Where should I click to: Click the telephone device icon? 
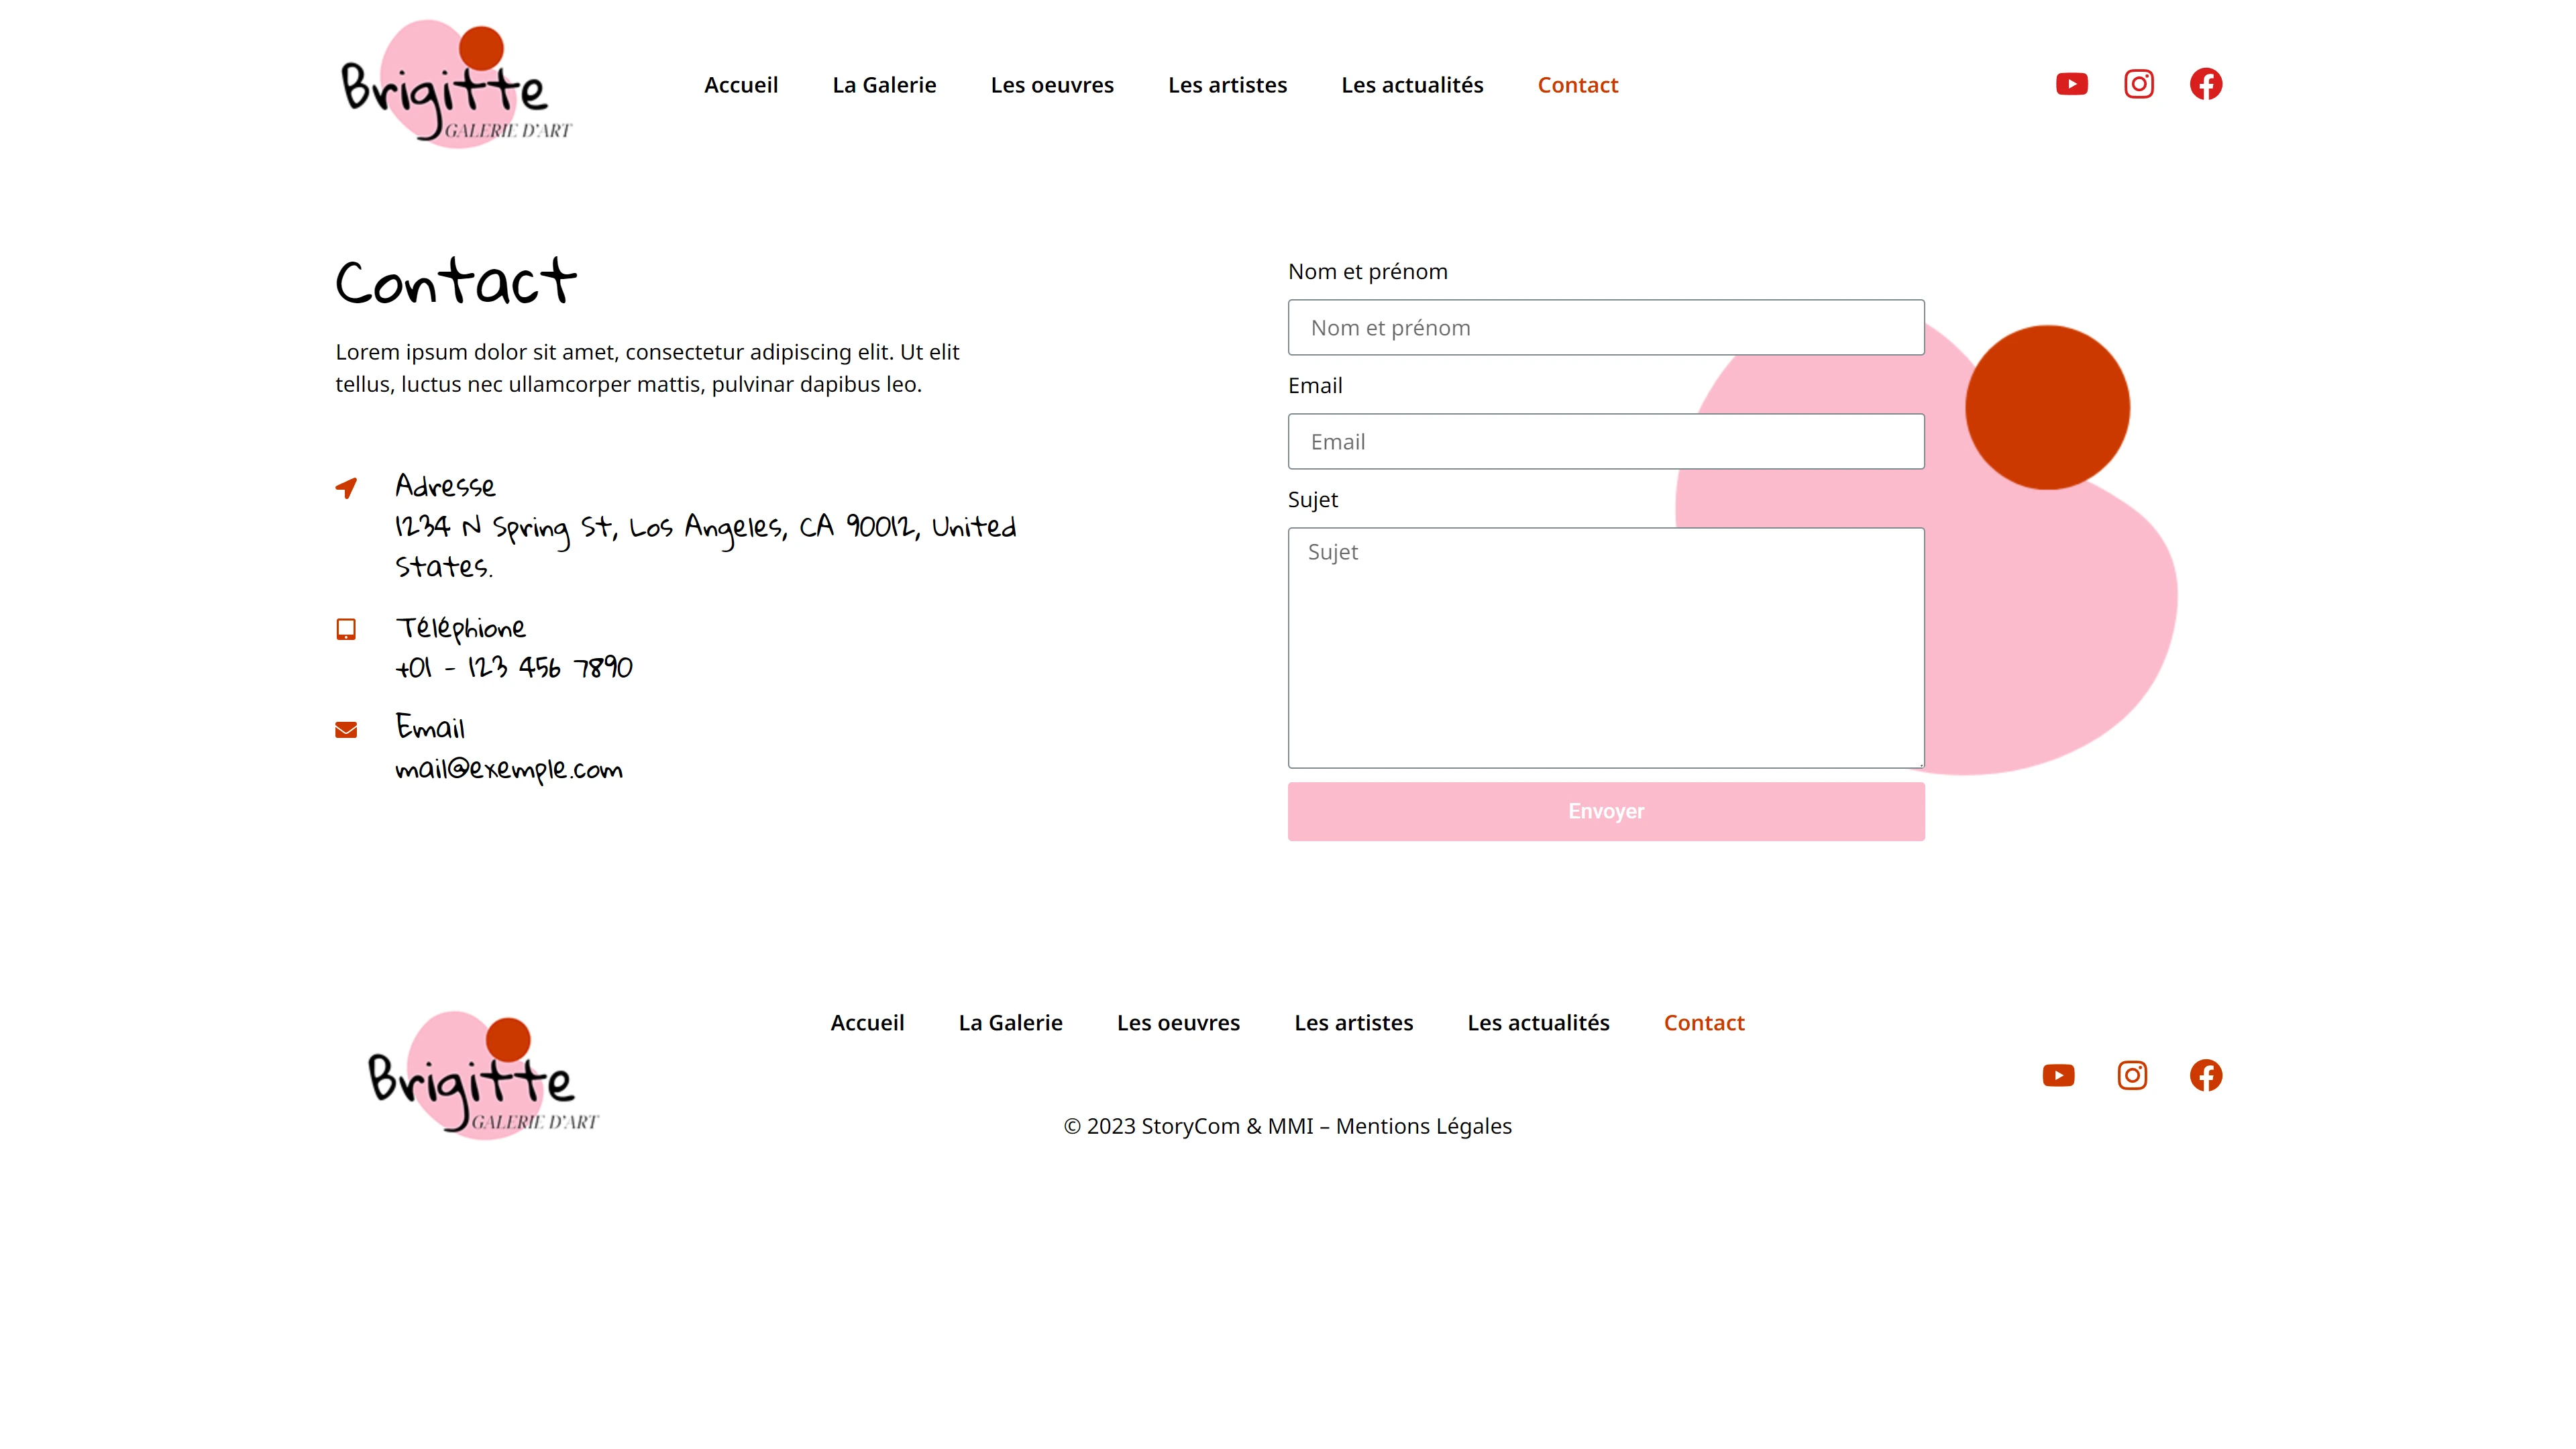coord(346,629)
